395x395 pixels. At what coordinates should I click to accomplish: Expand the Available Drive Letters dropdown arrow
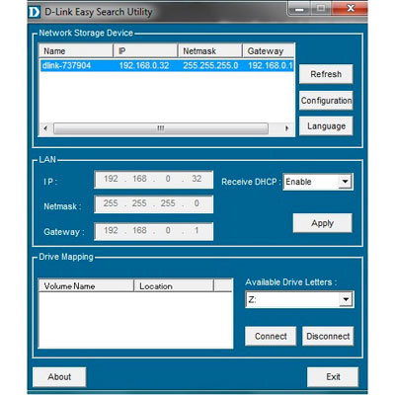click(x=346, y=299)
